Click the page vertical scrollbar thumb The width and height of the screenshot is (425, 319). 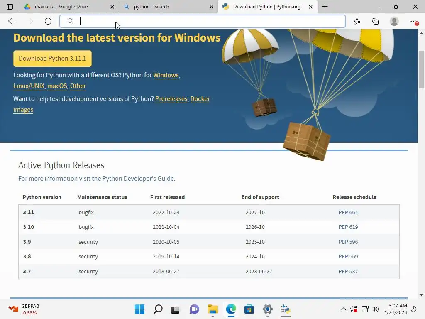421,69
